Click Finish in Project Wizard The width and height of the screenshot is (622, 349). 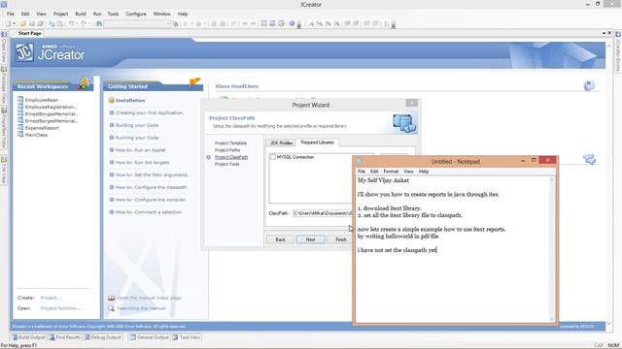[x=341, y=239]
